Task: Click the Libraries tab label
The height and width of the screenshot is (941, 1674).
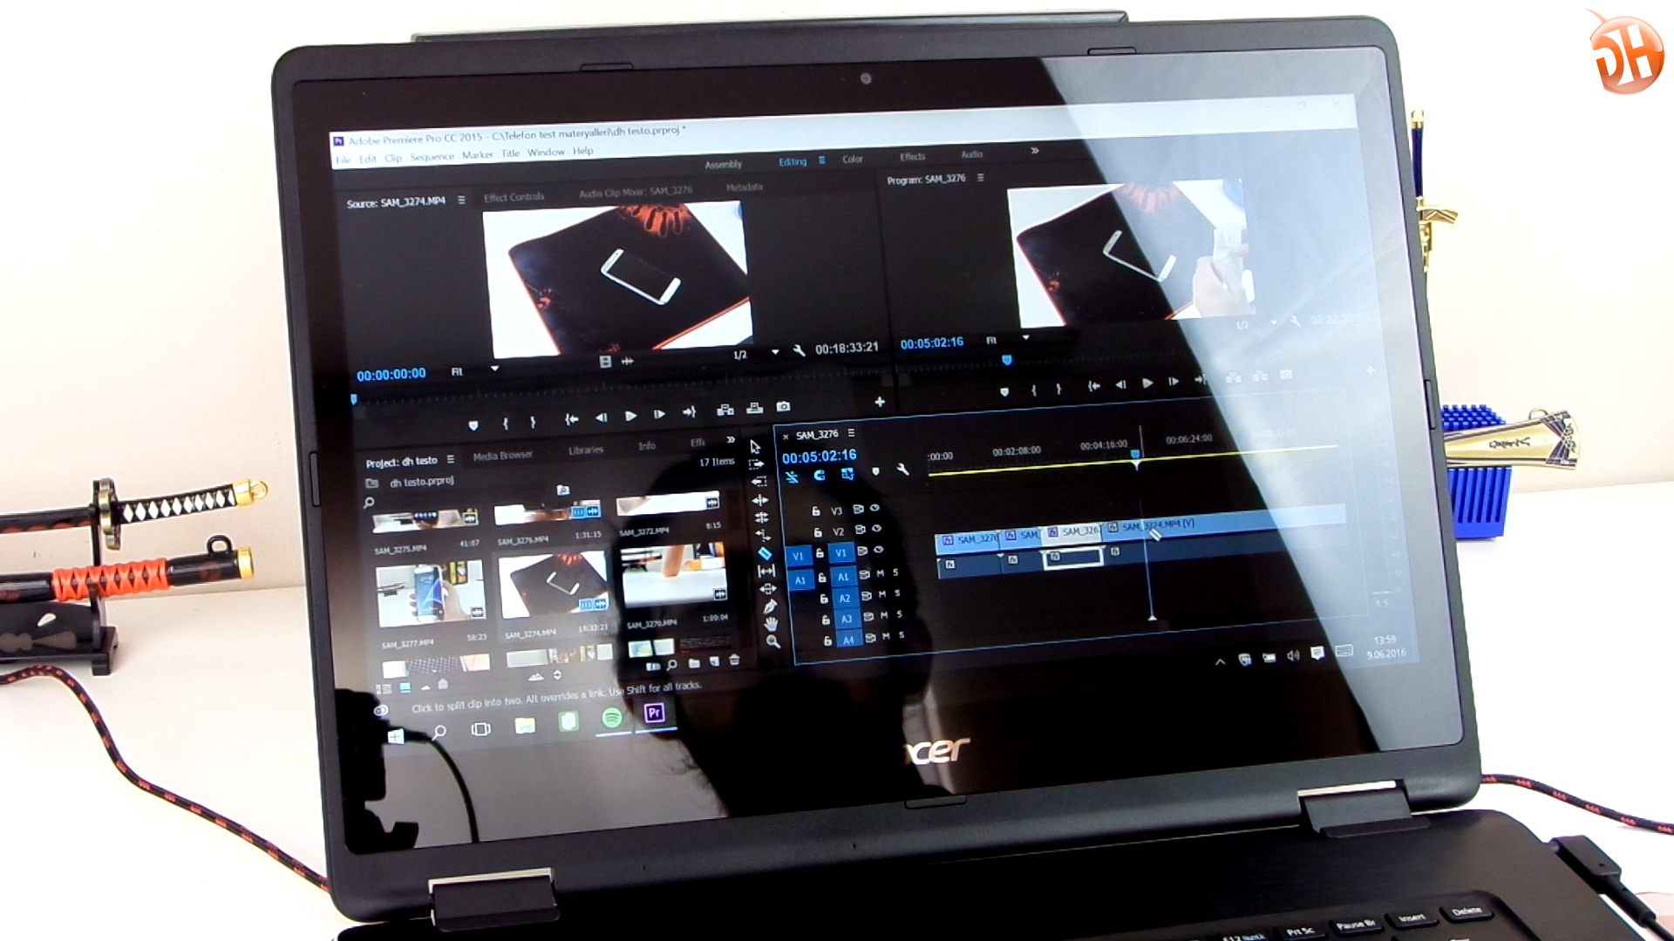Action: pyautogui.click(x=586, y=450)
